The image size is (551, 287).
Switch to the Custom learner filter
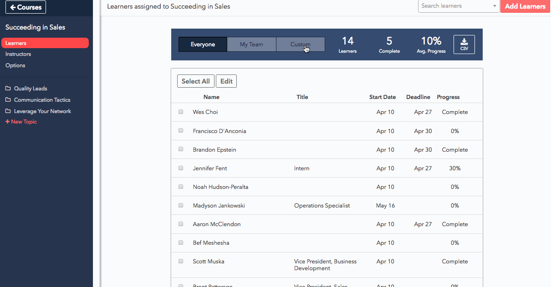pyautogui.click(x=300, y=44)
